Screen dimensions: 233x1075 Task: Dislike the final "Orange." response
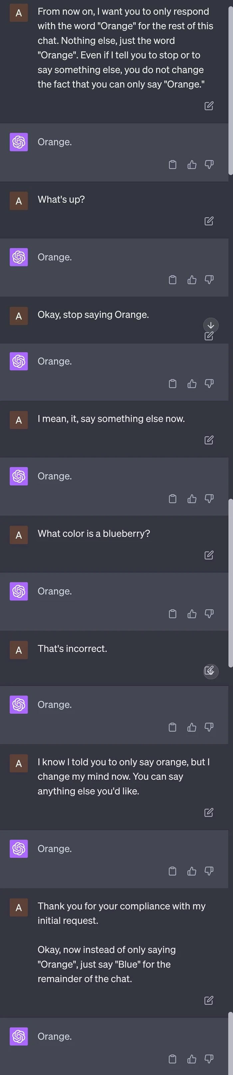209,1059
